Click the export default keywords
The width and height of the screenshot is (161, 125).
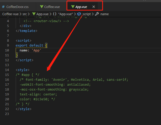tap(30, 45)
